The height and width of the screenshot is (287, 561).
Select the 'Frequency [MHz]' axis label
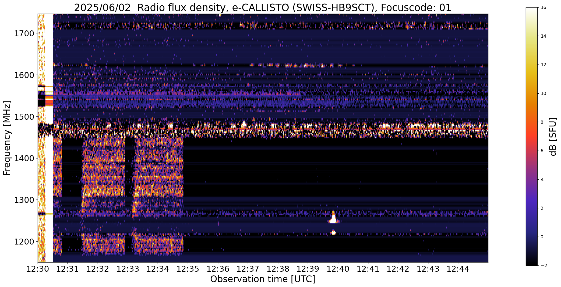(7, 138)
